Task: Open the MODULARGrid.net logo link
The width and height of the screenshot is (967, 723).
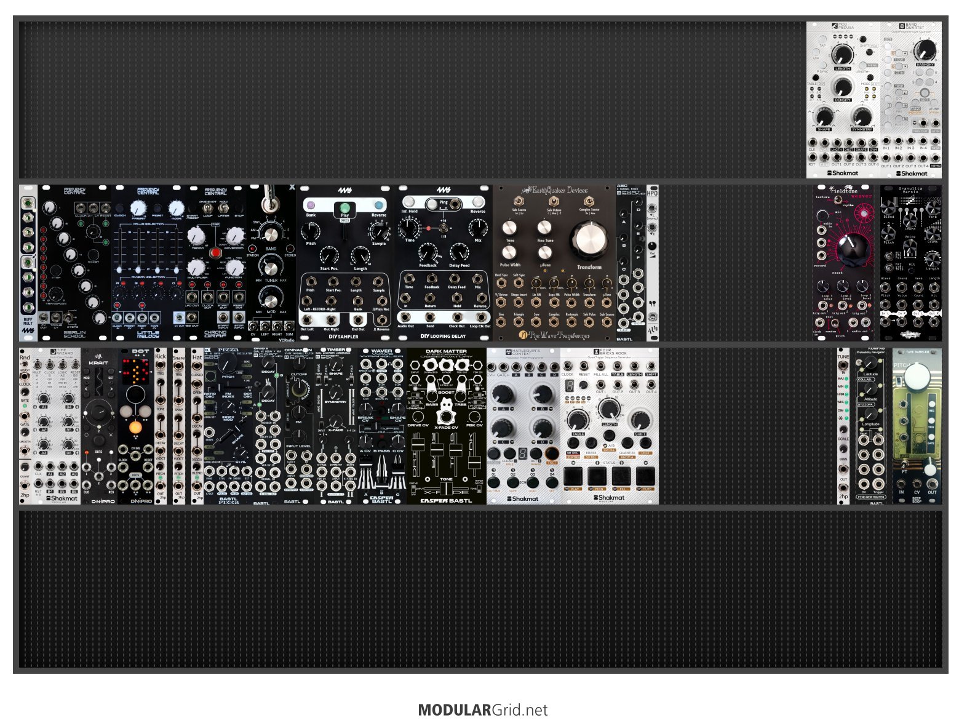Action: pos(483,710)
